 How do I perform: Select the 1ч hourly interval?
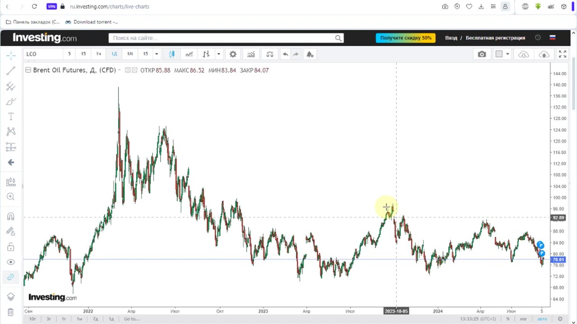(99, 54)
